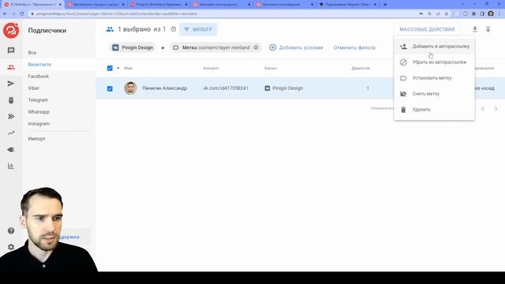This screenshot has height=284, width=505.
Task: Click the BotHelp logo icon
Action: point(11,31)
